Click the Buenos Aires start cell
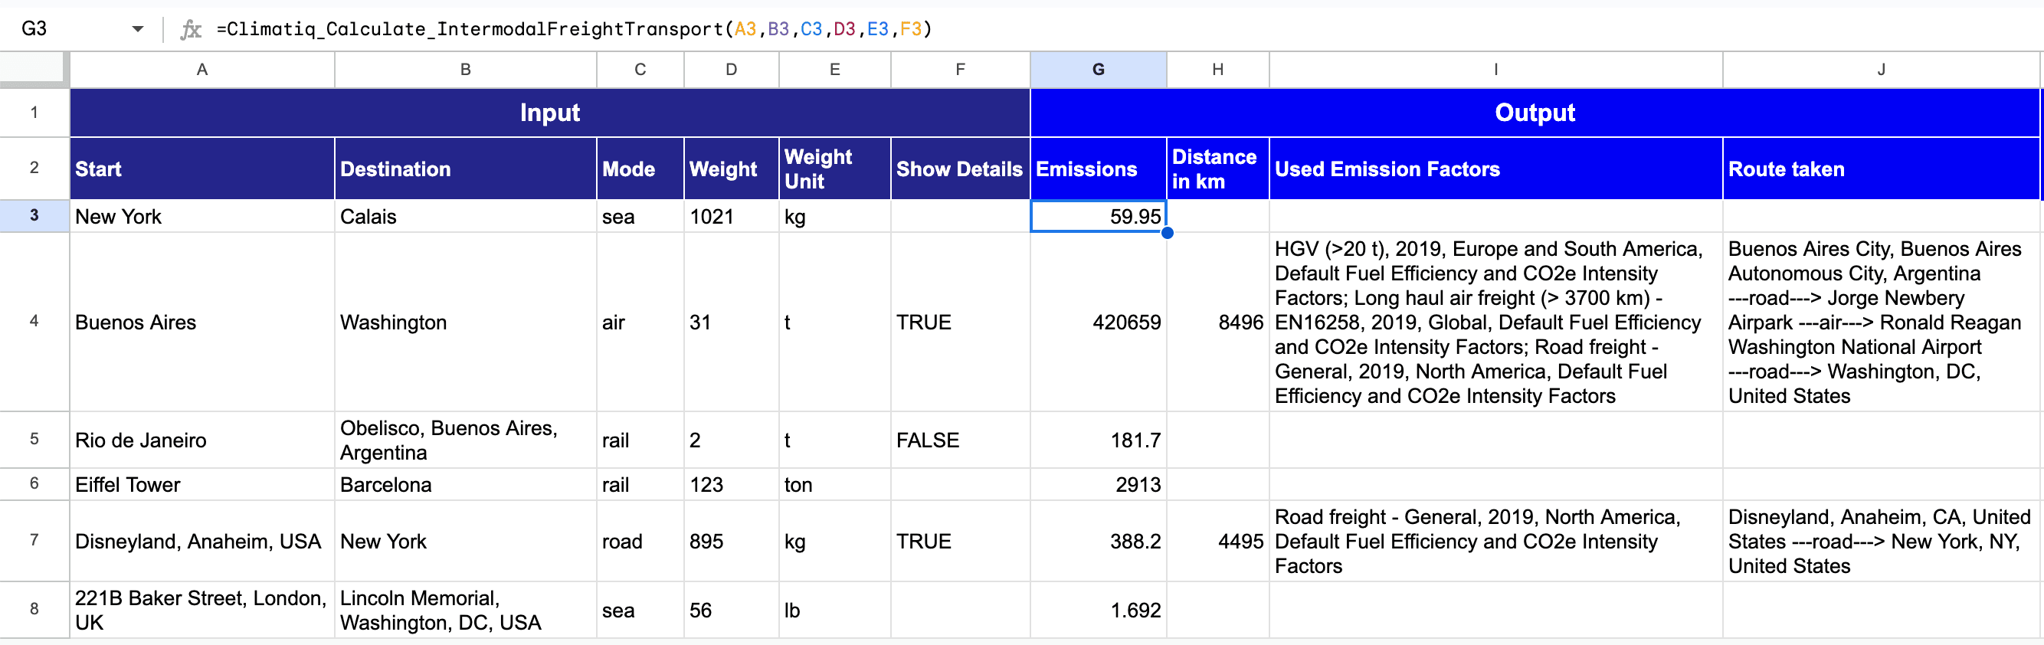 point(202,322)
